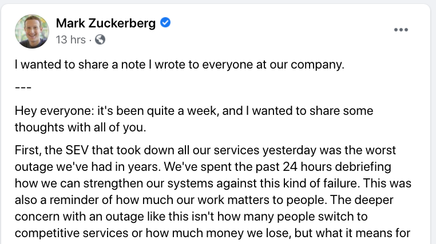The height and width of the screenshot is (244, 436).
Task: Open the Mark Zuckerberg profile name link
Action: (x=106, y=23)
